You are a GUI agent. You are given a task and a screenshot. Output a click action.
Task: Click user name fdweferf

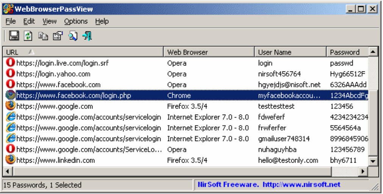[x=271, y=117]
